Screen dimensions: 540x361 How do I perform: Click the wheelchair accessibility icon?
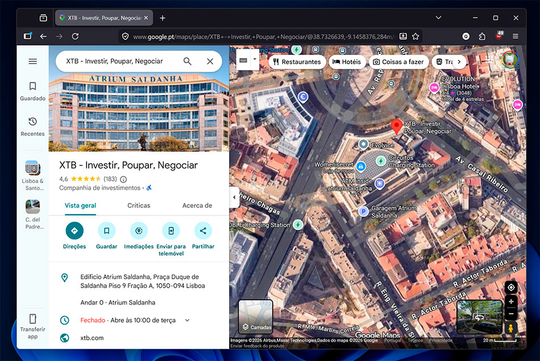149,188
